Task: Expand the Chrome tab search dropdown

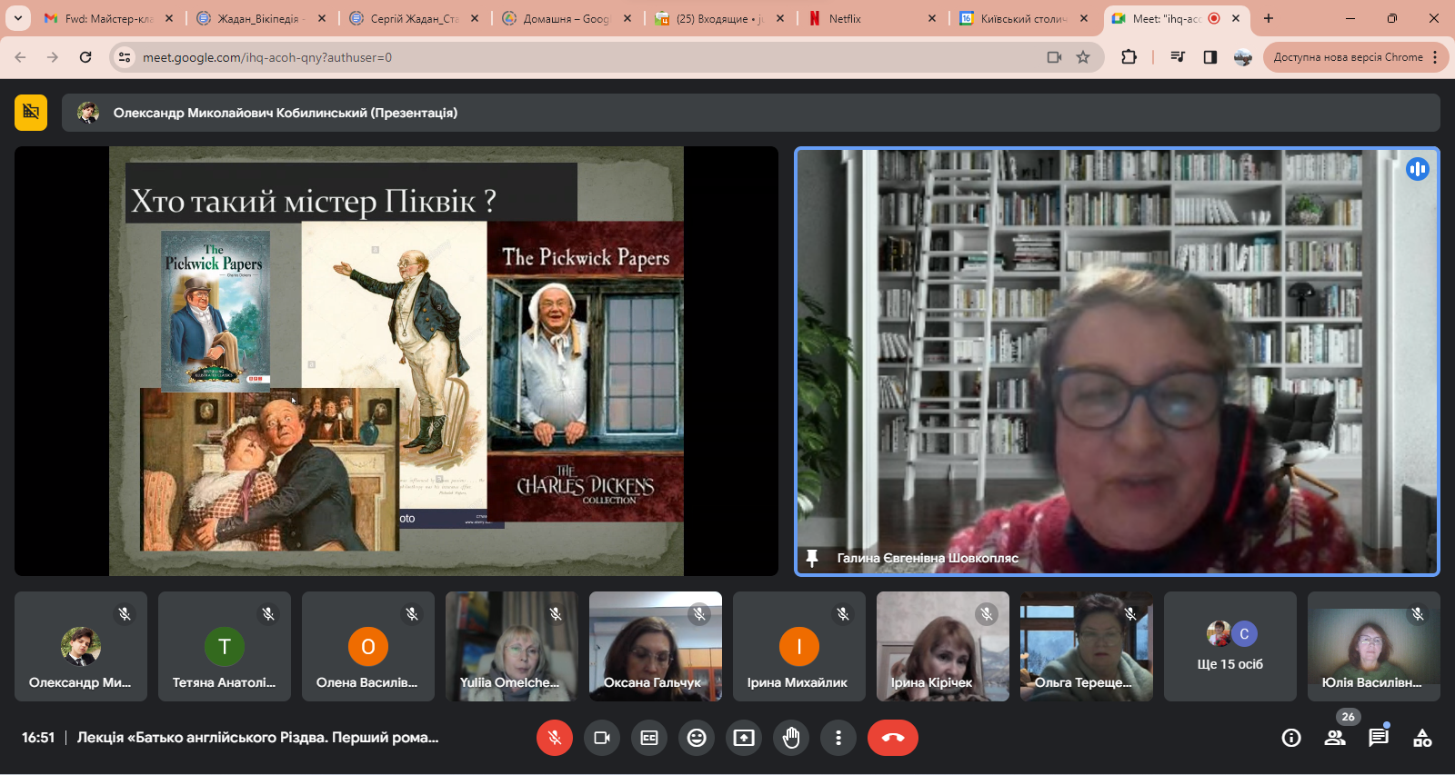Action: (17, 18)
